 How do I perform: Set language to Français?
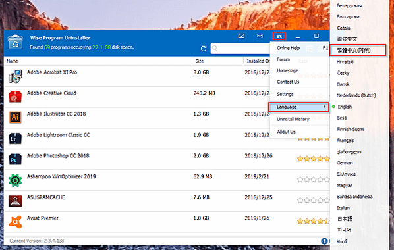click(345, 141)
